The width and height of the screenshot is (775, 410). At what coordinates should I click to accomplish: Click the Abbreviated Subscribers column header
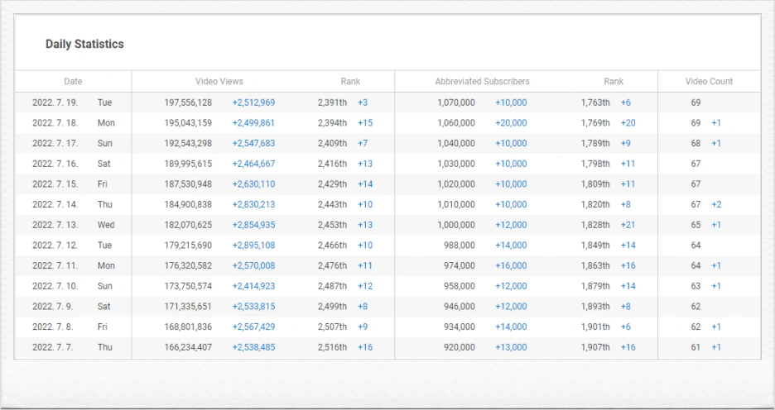(x=482, y=81)
